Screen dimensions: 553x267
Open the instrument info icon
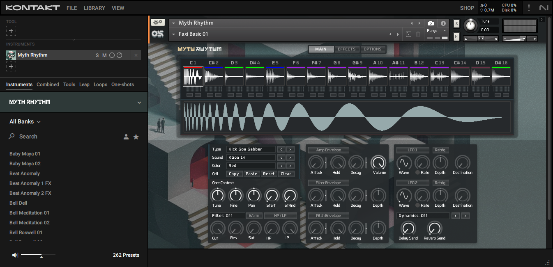[x=443, y=23]
